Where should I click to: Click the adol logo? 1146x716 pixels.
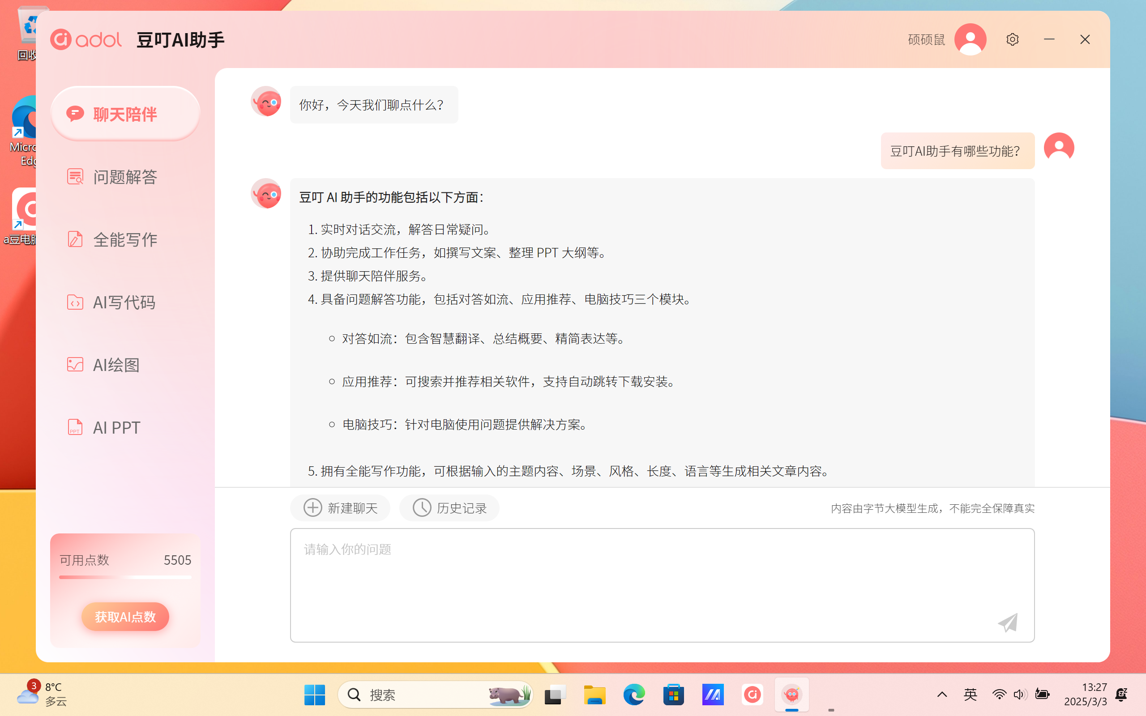(x=86, y=39)
